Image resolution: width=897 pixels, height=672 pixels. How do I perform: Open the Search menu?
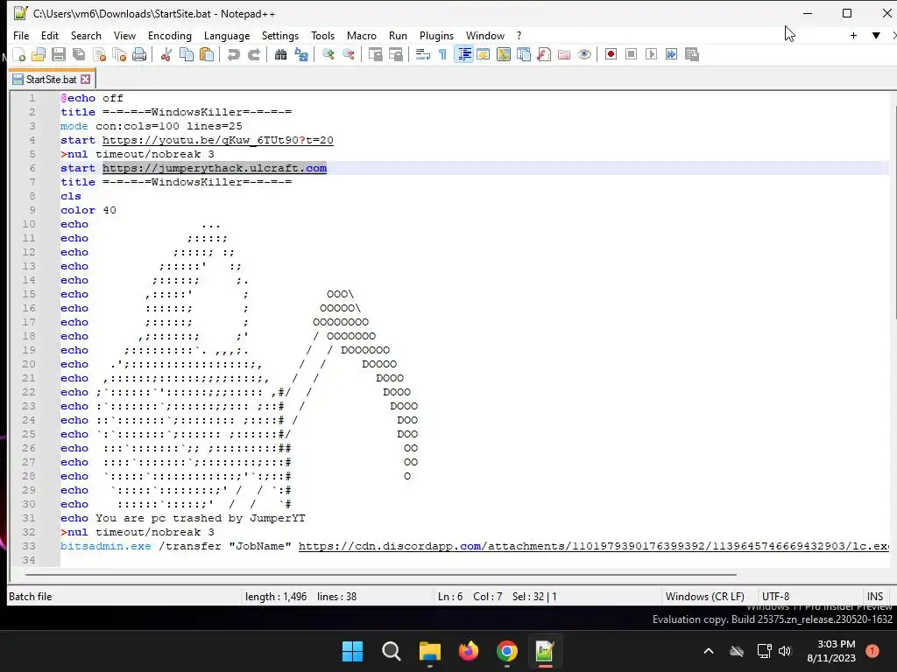(x=86, y=35)
